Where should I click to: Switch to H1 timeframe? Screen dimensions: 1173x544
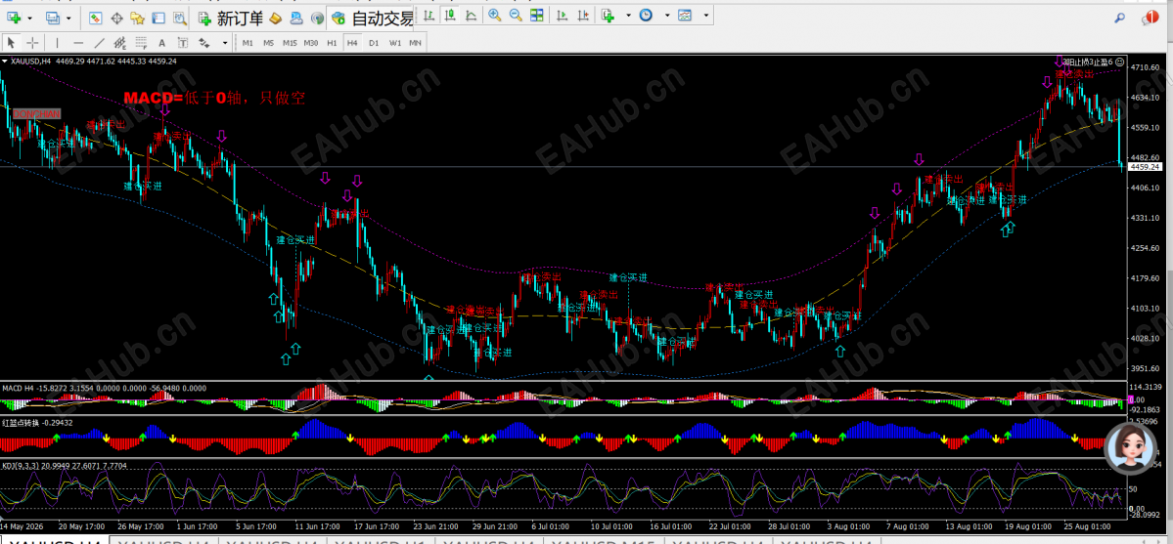click(333, 43)
